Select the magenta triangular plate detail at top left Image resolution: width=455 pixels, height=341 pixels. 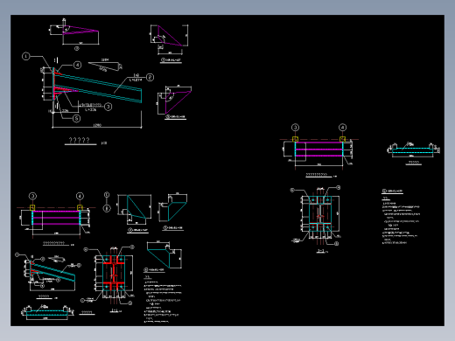pyautogui.click(x=80, y=31)
